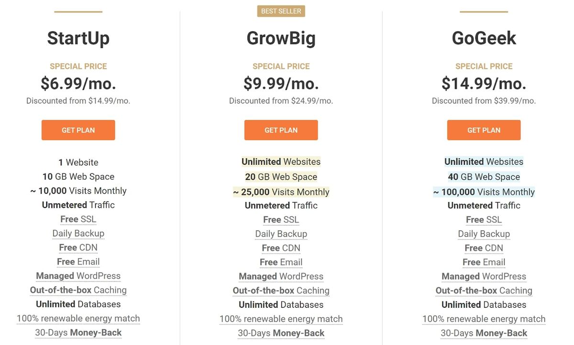Click GET PLAN for the GoGeek plan
The width and height of the screenshot is (574, 345).
point(484,130)
